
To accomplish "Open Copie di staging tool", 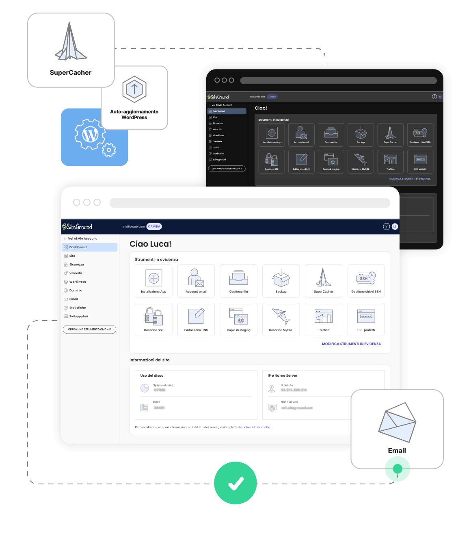I will [238, 319].
